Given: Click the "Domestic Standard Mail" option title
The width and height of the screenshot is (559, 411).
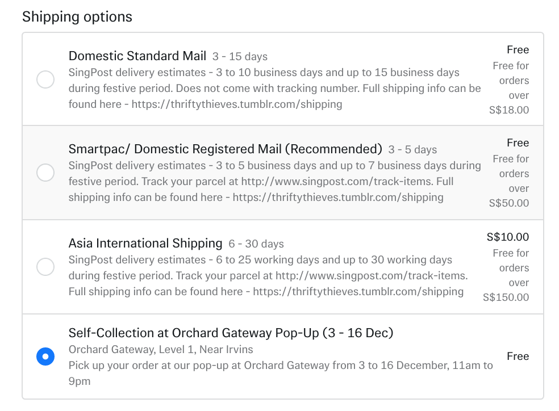Looking at the screenshot, I should 137,56.
